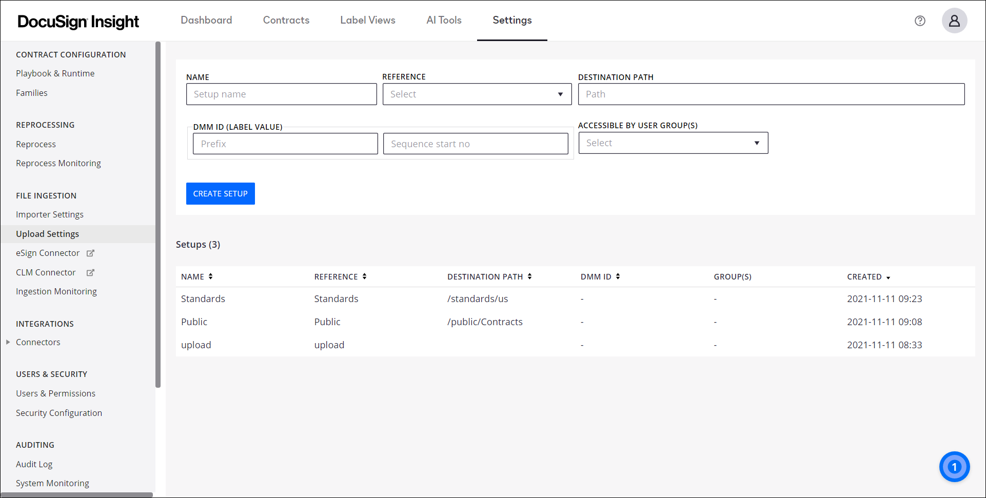This screenshot has height=498, width=986.
Task: Open the AI Tools tab
Action: pos(444,21)
